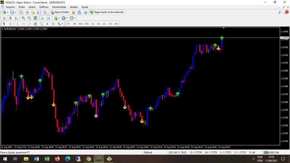The image size is (290, 163).
Task: Switch to H4 timeframe
Action: coord(98,24)
